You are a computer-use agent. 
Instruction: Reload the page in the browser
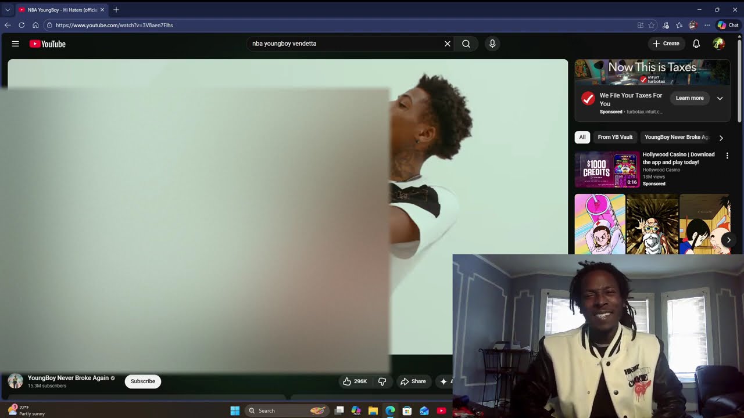(x=22, y=25)
